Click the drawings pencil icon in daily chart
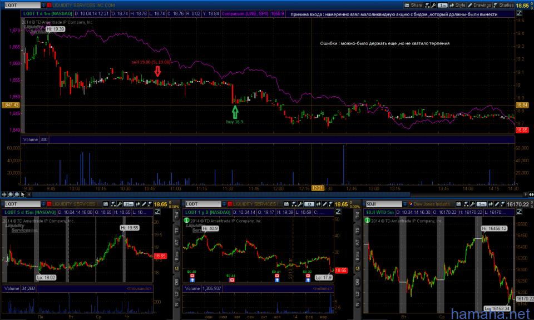Screen dimensions: 534x320 324,204
